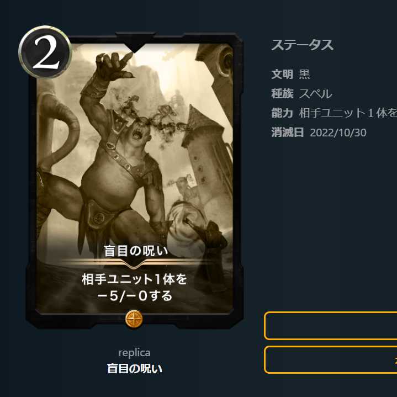Click the lower yellow-outlined button
The width and height of the screenshot is (397, 397).
pos(330,360)
